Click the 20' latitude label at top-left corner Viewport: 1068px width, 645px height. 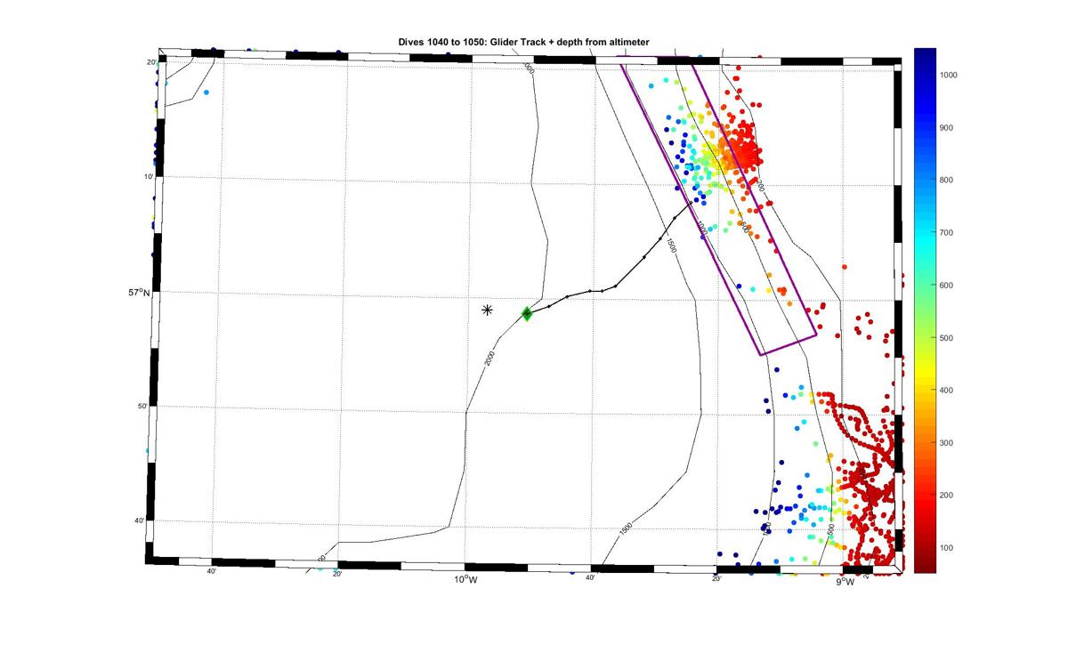152,62
